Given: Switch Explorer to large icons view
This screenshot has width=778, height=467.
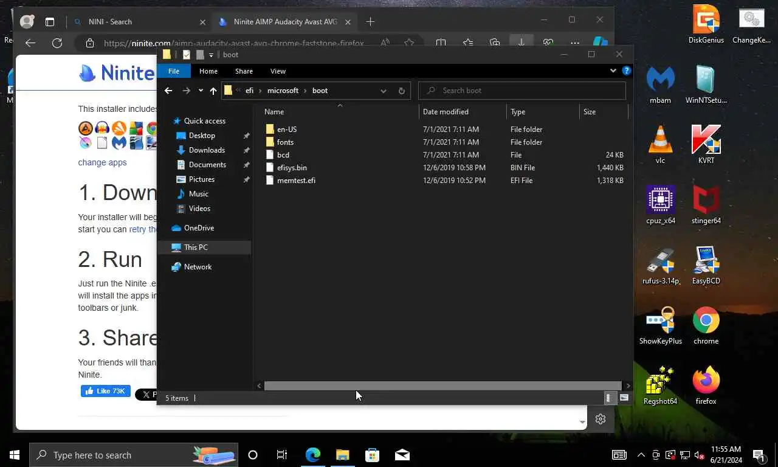Looking at the screenshot, I should coord(624,398).
